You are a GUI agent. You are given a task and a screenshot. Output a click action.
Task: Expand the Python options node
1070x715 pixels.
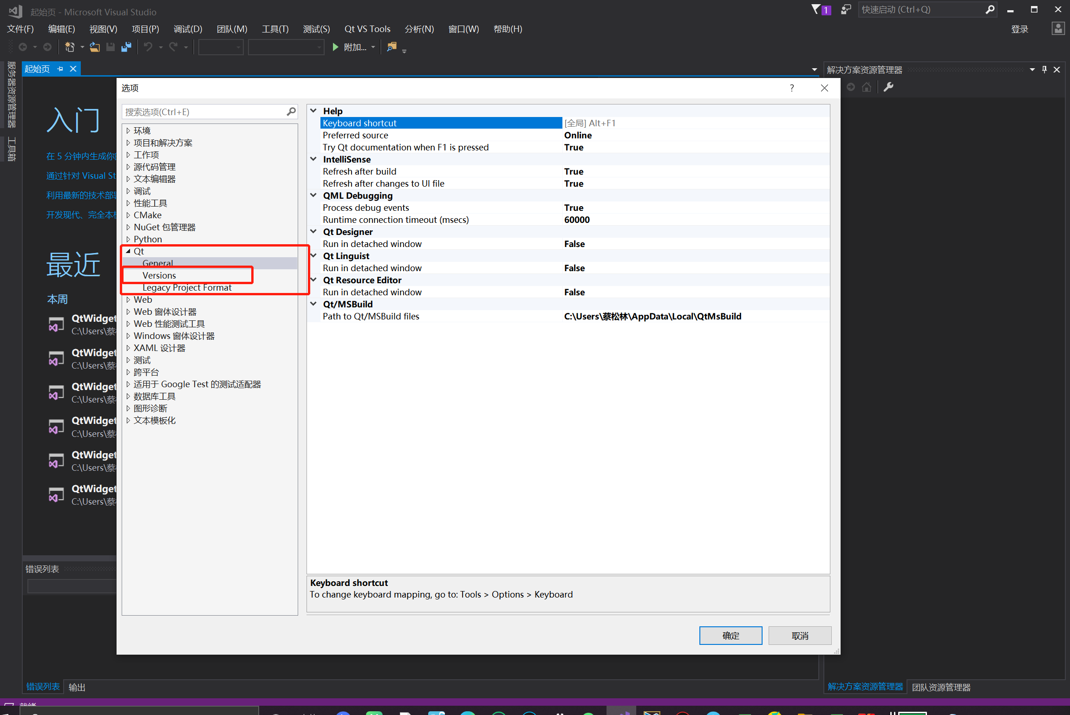128,239
